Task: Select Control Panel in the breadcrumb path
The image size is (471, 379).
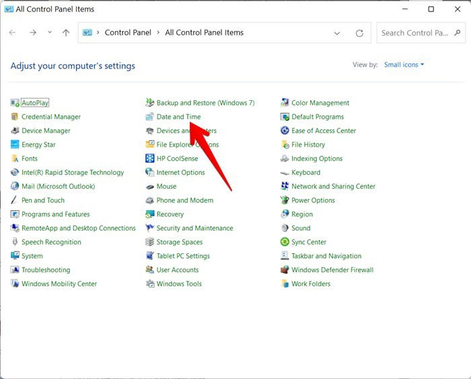Action: point(128,32)
